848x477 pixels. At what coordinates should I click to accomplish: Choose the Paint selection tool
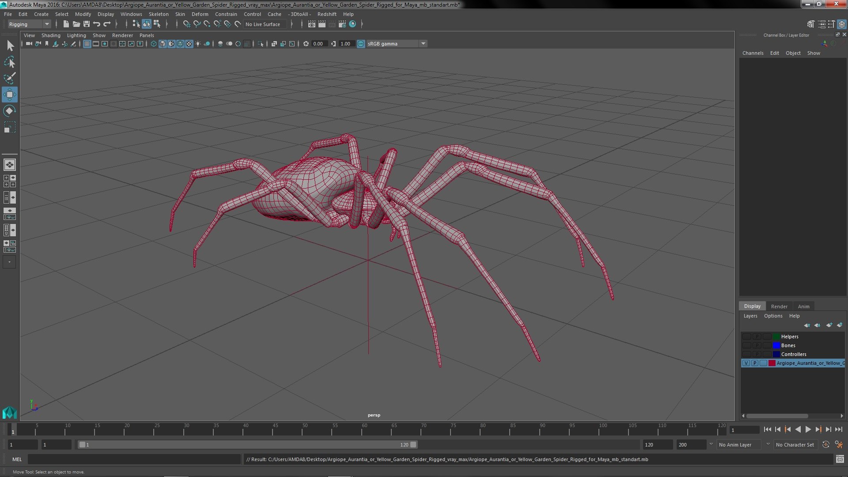10,78
